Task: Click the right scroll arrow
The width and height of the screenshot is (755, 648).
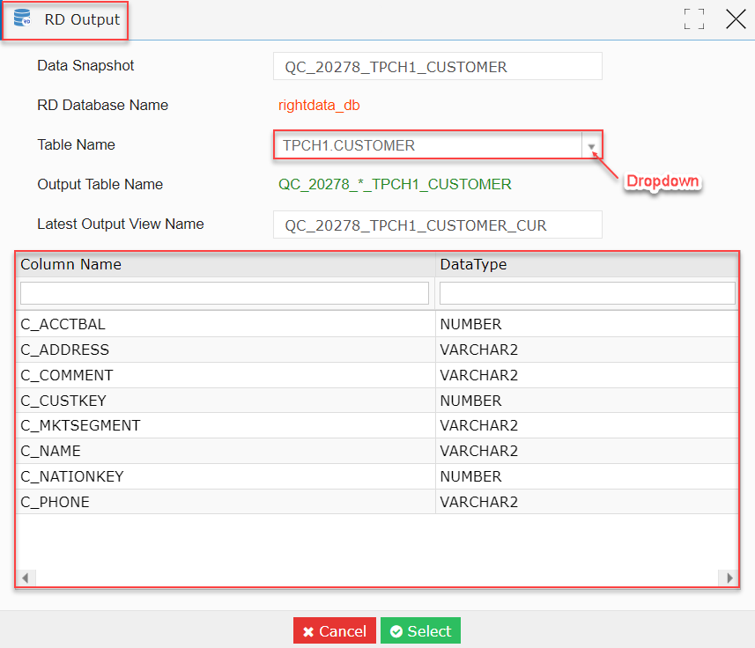Action: tap(729, 578)
